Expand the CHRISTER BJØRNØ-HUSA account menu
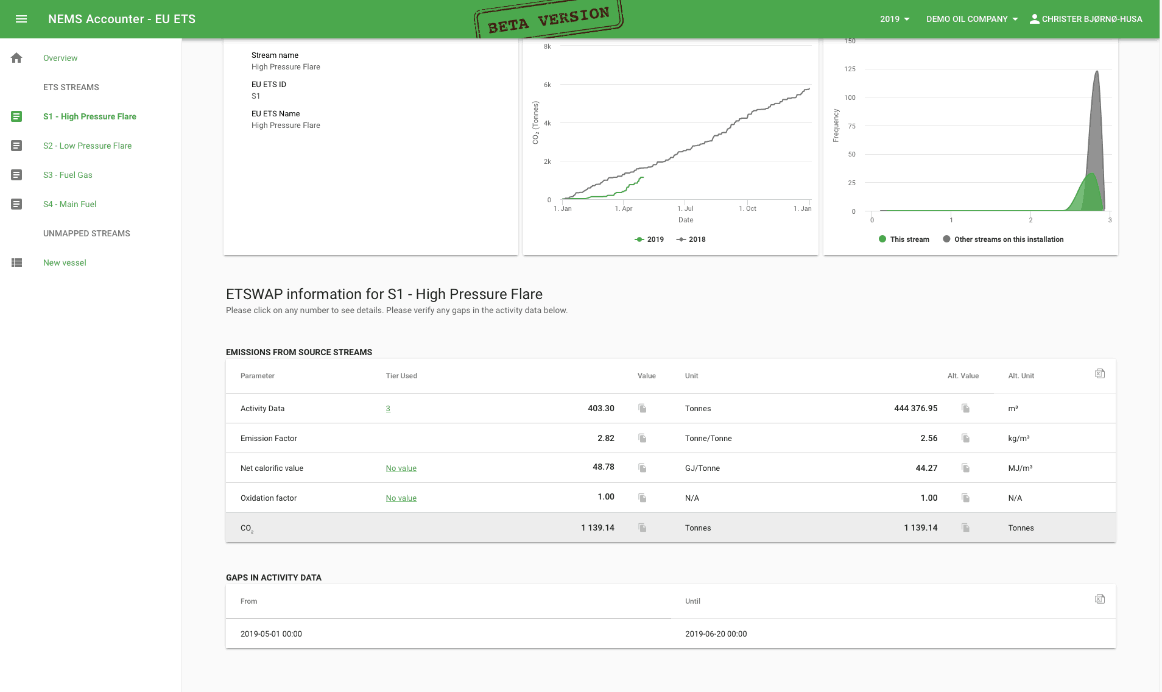The width and height of the screenshot is (1162, 692). tap(1092, 19)
